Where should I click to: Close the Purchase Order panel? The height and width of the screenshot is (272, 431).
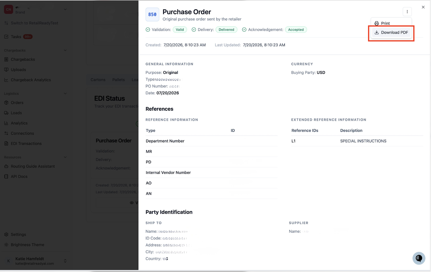(x=423, y=7)
